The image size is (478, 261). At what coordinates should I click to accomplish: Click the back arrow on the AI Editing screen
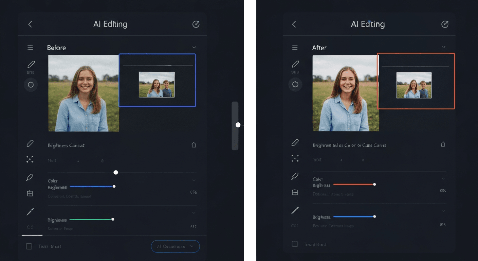click(30, 24)
